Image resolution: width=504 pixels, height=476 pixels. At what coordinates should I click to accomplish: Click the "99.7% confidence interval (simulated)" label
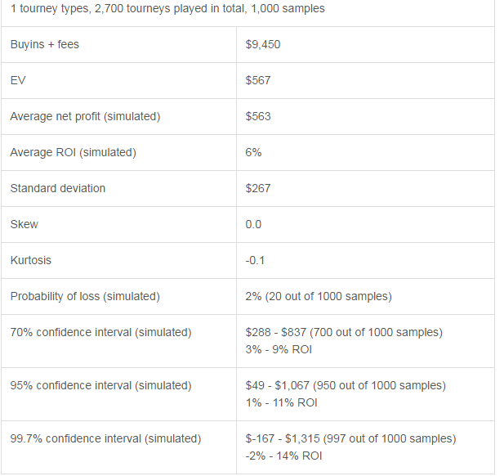(x=105, y=438)
